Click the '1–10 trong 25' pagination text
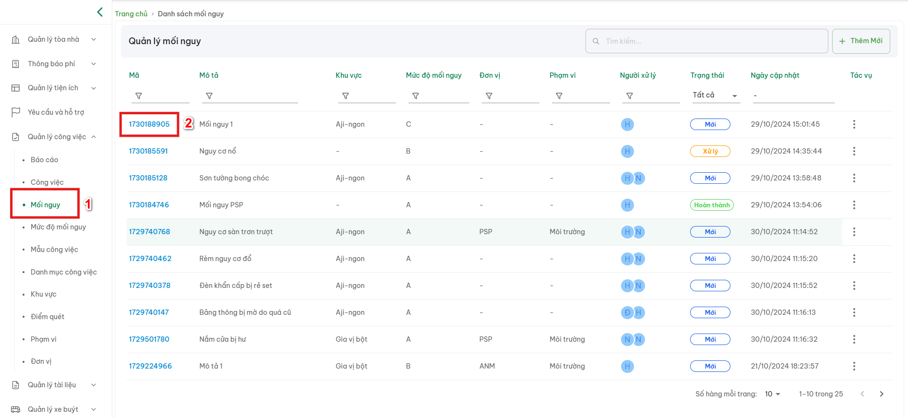 [x=821, y=394]
